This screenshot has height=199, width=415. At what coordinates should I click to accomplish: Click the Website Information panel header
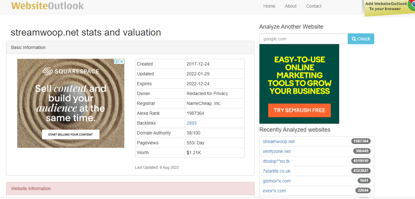(x=130, y=189)
